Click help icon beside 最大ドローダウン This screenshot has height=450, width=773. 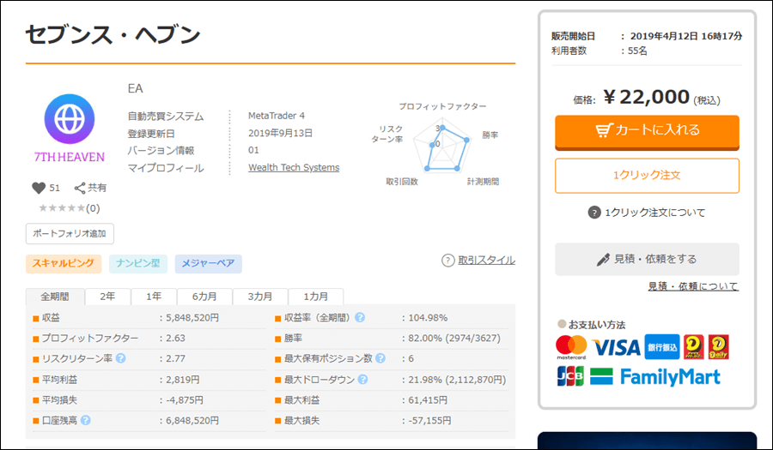point(362,379)
